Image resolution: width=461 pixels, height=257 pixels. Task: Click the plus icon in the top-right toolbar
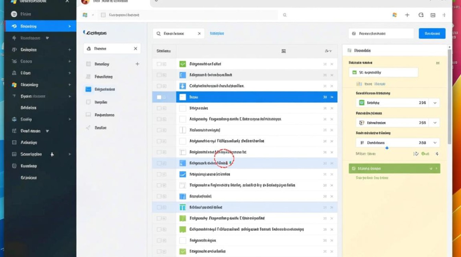click(x=407, y=15)
